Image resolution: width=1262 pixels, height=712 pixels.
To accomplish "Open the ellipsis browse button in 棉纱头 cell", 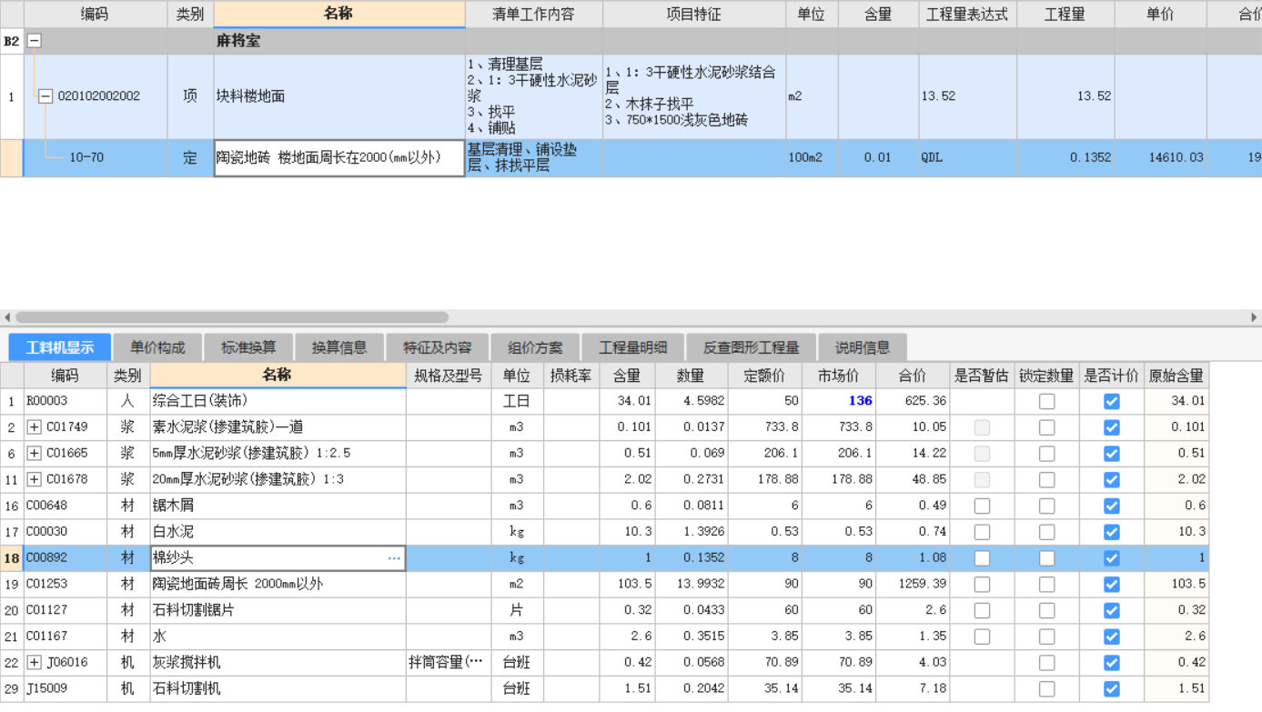I will (394, 558).
